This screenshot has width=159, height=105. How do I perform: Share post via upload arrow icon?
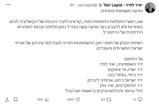click(7, 100)
